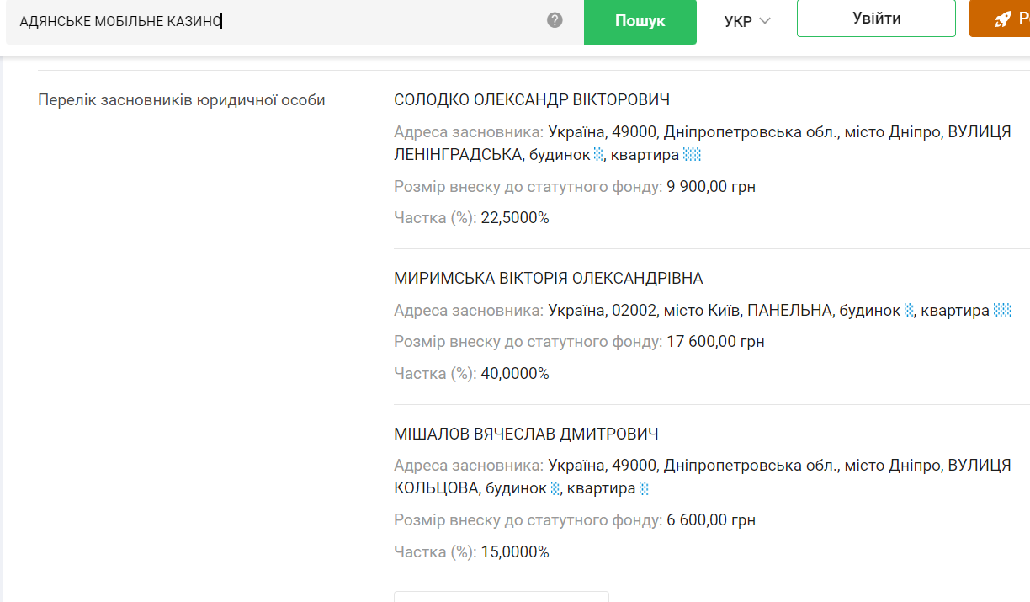Open founder МІШАЛОВ ВЯЧЕСЛАВ ДМИТРОВИЧ

(526, 434)
